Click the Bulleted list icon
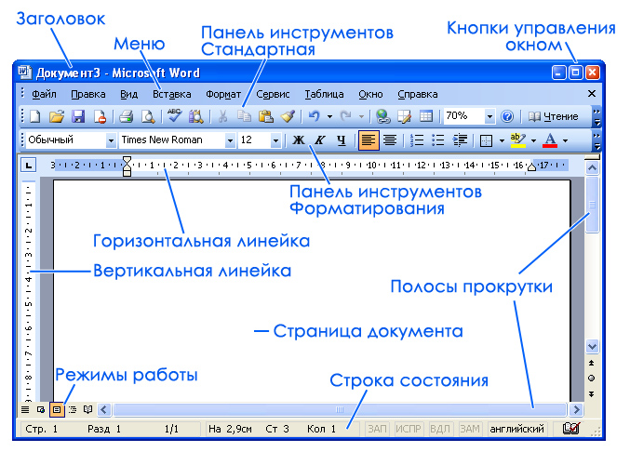 click(x=438, y=140)
